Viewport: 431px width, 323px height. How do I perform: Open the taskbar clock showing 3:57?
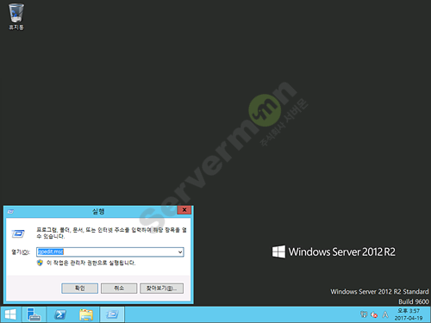click(x=409, y=314)
